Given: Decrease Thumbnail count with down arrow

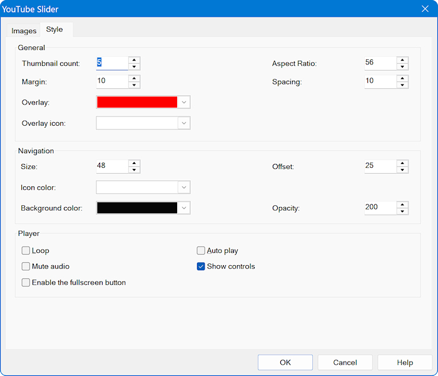Looking at the screenshot, I should (134, 67).
